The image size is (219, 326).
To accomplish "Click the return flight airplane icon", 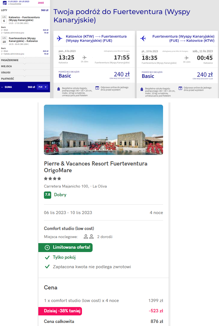I will point(143,38).
